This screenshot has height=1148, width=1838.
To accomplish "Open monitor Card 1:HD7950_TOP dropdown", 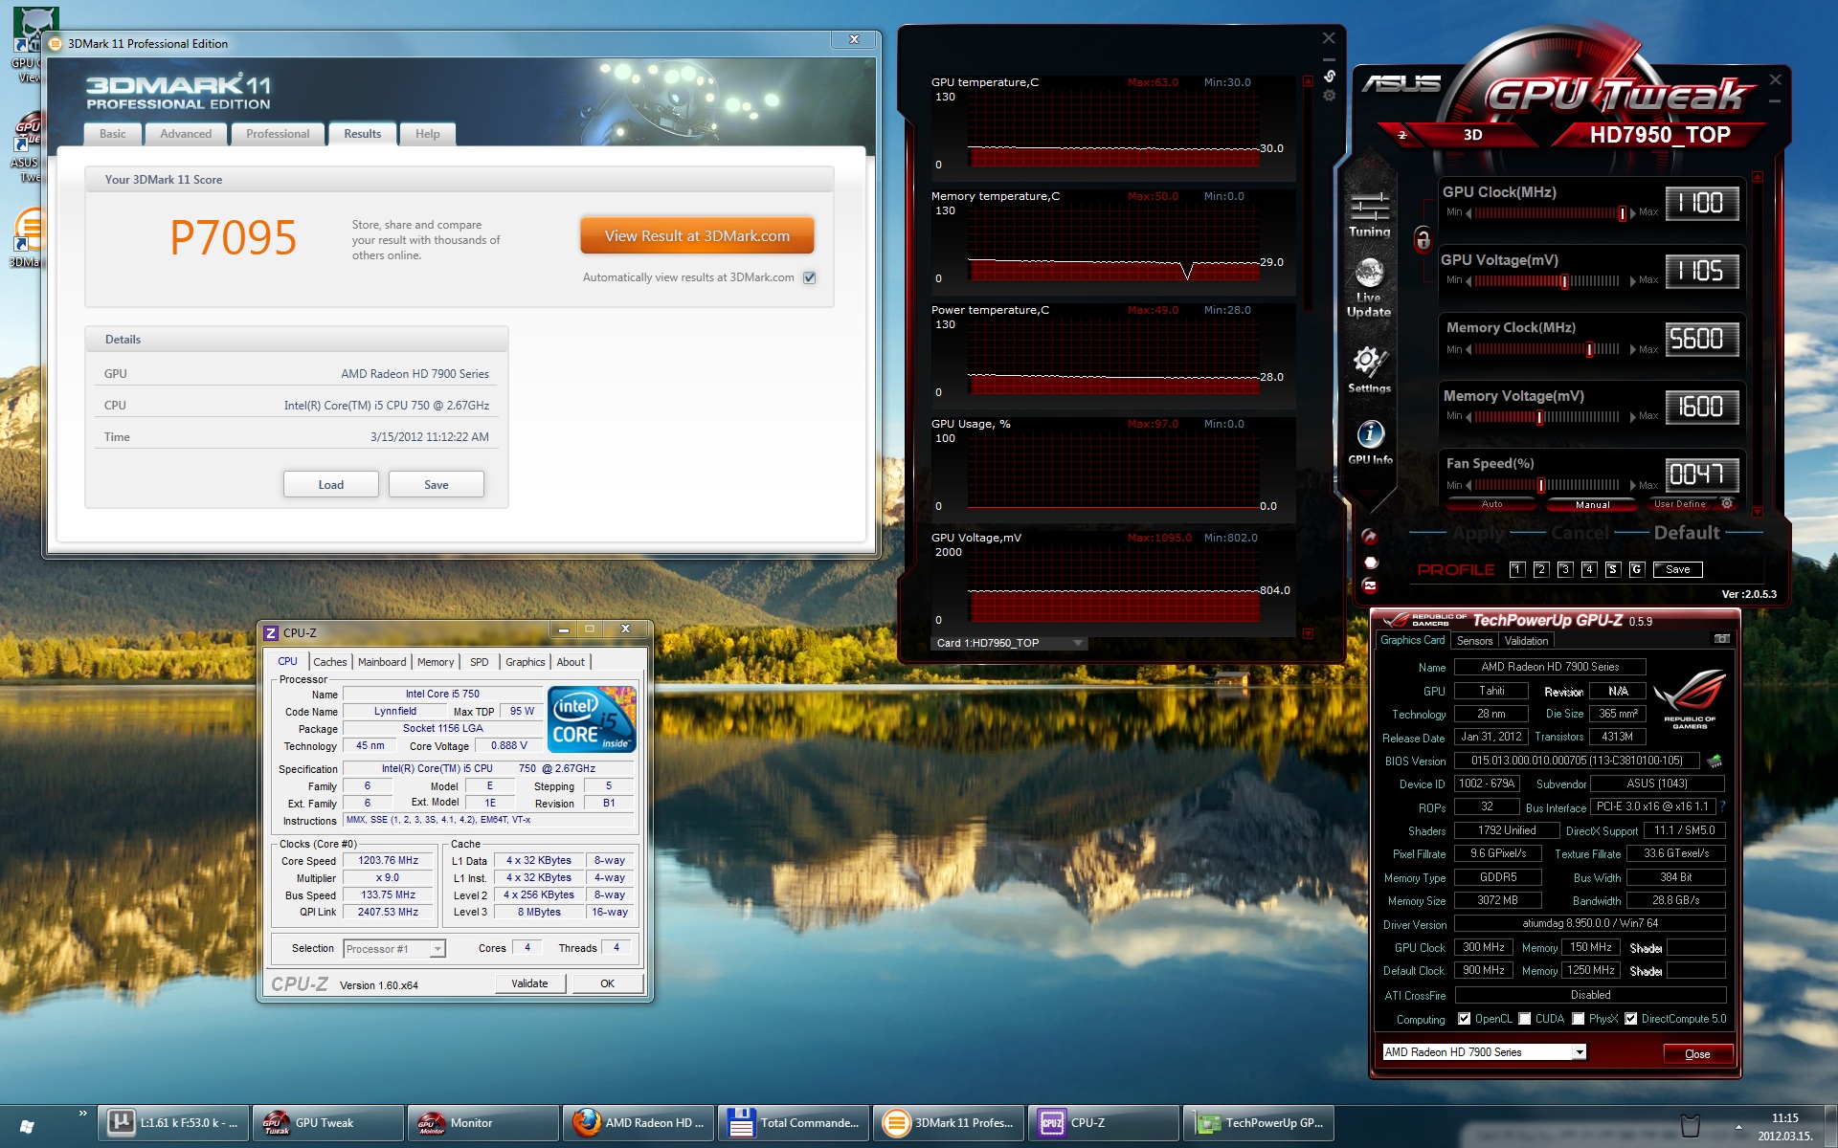I will (x=1009, y=643).
